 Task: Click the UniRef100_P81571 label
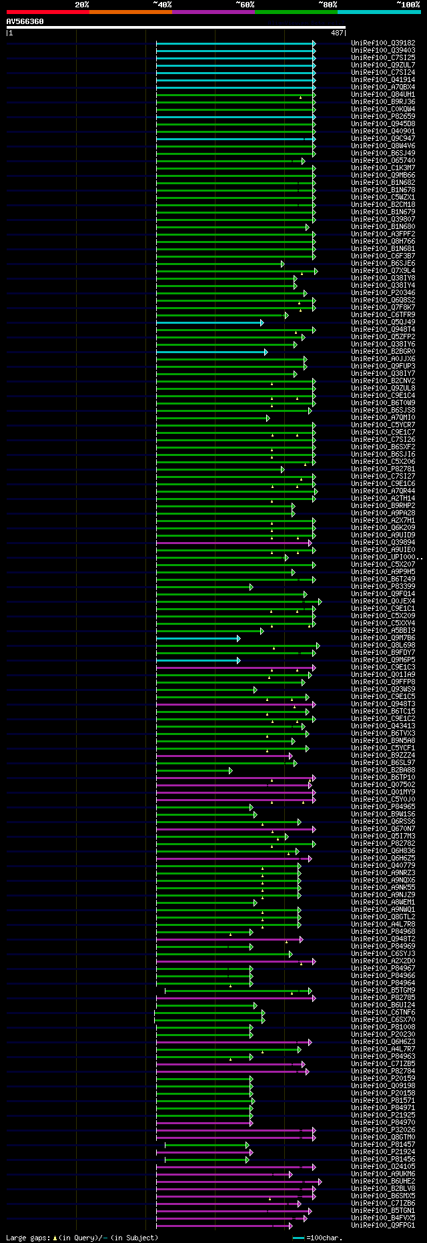tap(383, 1100)
